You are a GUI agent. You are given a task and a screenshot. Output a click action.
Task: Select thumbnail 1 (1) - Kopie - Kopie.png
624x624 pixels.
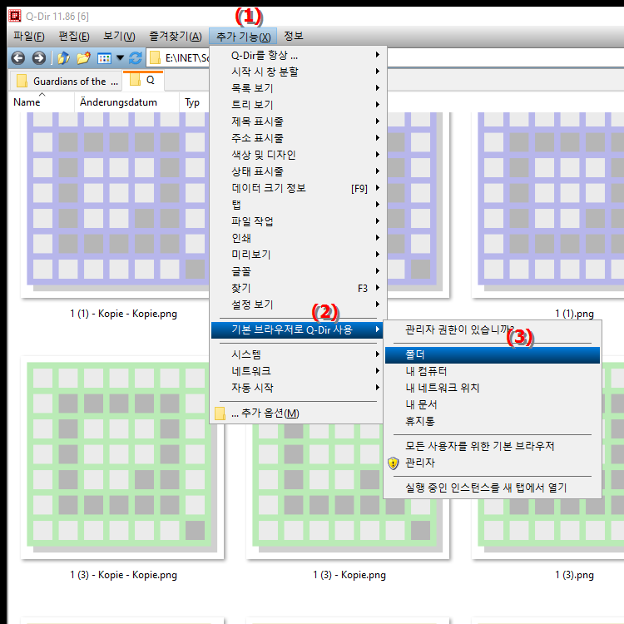[116, 207]
